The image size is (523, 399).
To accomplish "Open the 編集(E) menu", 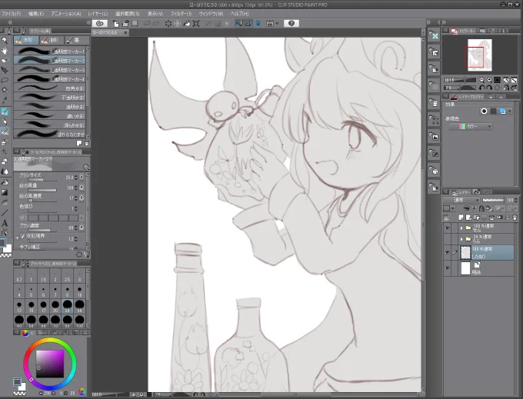I will [x=36, y=14].
